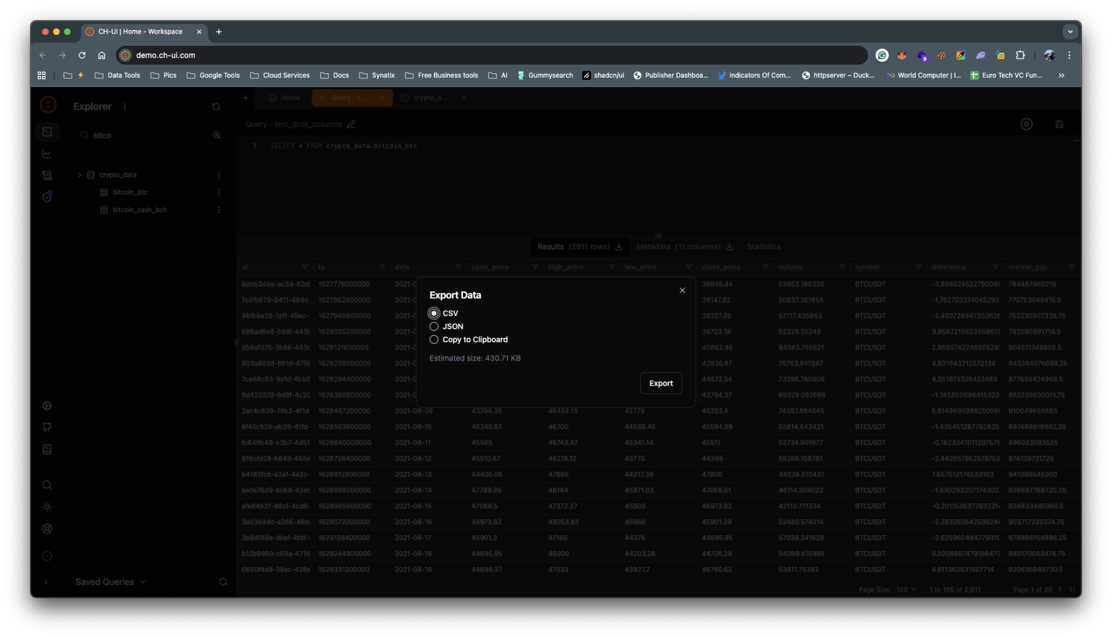Screen dimensions: 1112x638
Task: Open the CH-UI logo home
Action: (48, 104)
